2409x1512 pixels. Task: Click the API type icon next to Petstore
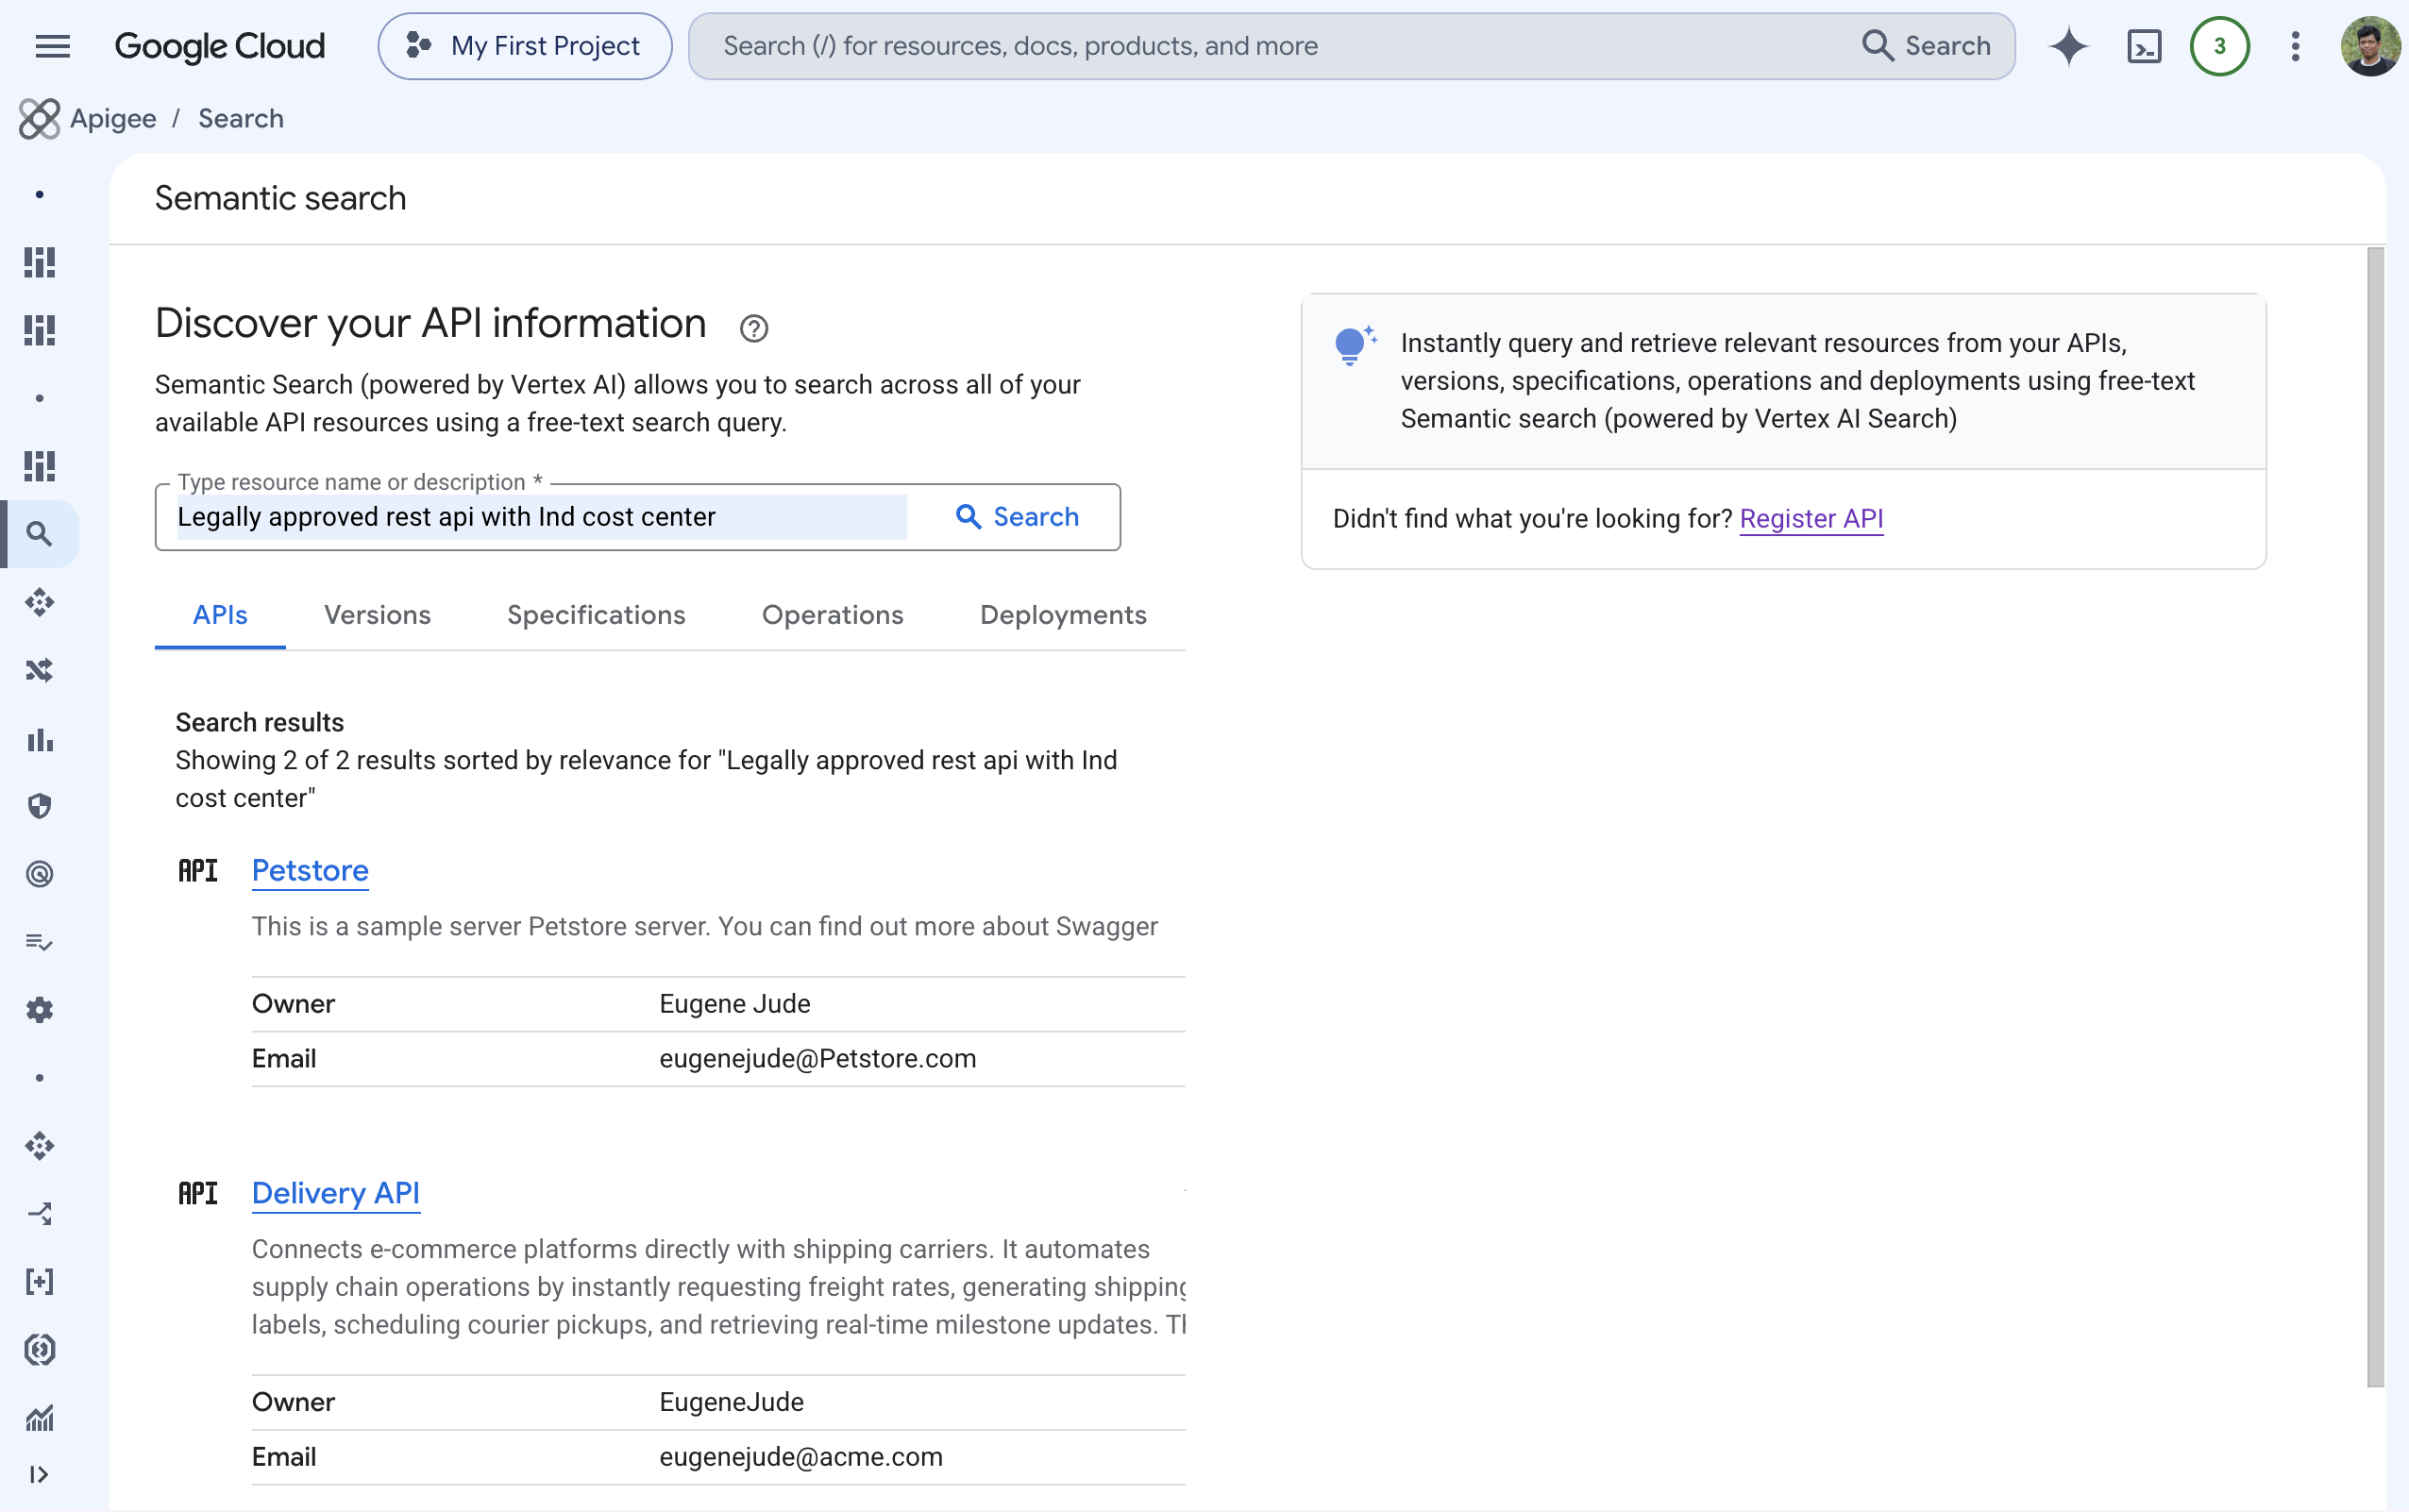click(x=198, y=871)
